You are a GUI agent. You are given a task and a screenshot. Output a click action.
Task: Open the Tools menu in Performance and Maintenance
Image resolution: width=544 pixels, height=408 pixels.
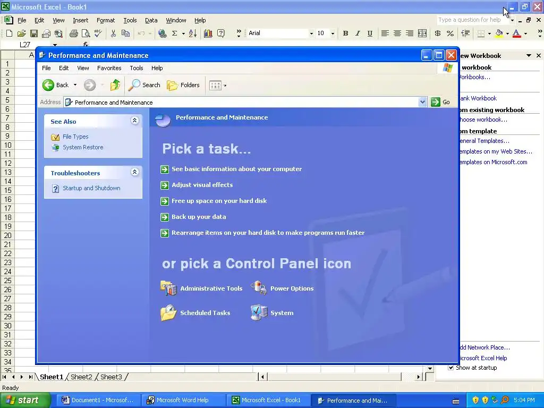(137, 68)
